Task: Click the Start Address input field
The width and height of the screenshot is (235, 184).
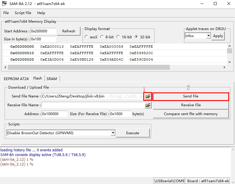Action: [x=43, y=31]
